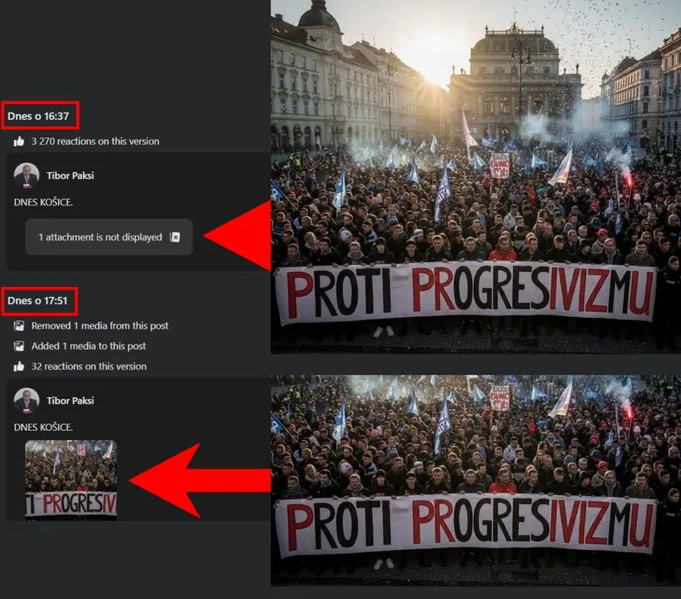Click the 1 attachment is not displayed box
Image resolution: width=681 pixels, height=599 pixels.
[x=109, y=236]
